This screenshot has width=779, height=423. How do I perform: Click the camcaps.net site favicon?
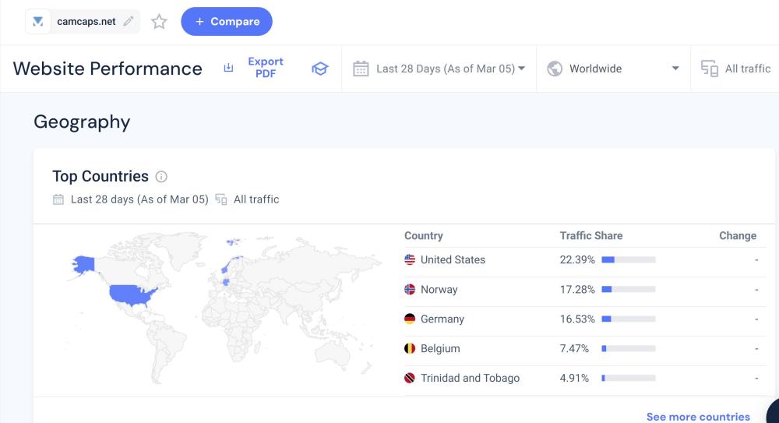pyautogui.click(x=38, y=22)
